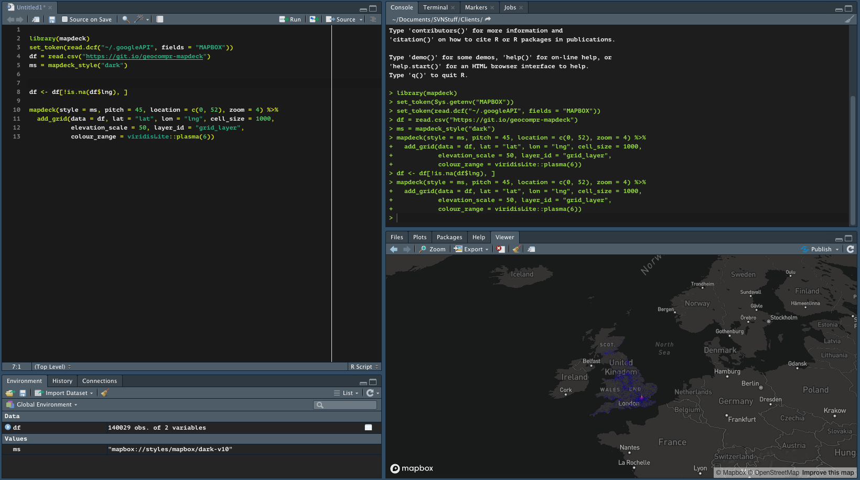
Task: Open the code tools magic wand icon
Action: (x=139, y=19)
